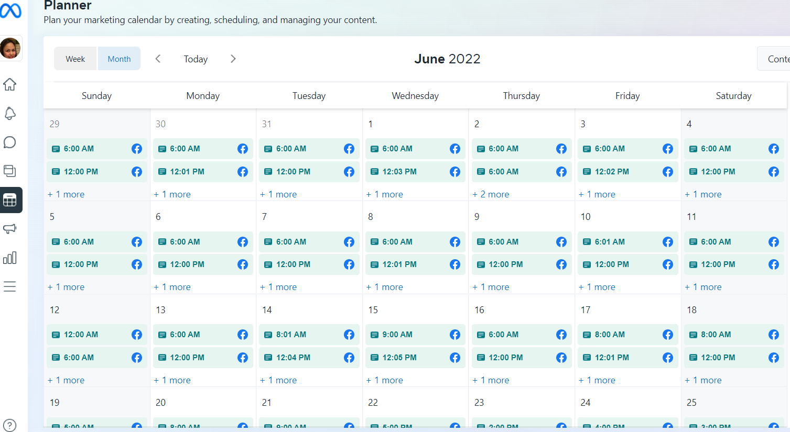The image size is (790, 432).
Task: Go to Home in sidebar
Action: tap(10, 84)
